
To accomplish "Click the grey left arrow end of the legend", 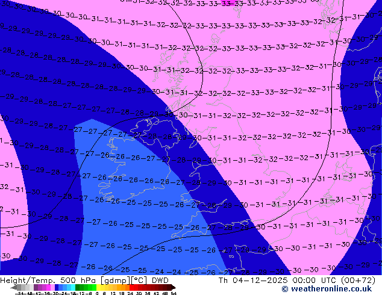I will 14,287.
